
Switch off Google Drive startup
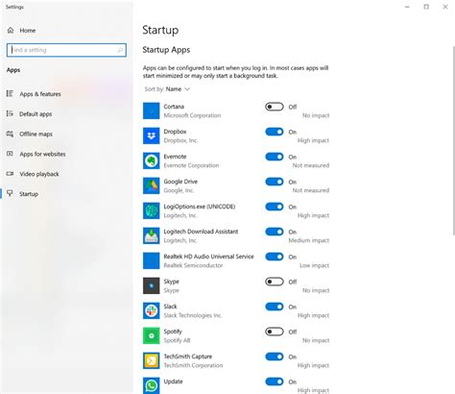point(275,182)
